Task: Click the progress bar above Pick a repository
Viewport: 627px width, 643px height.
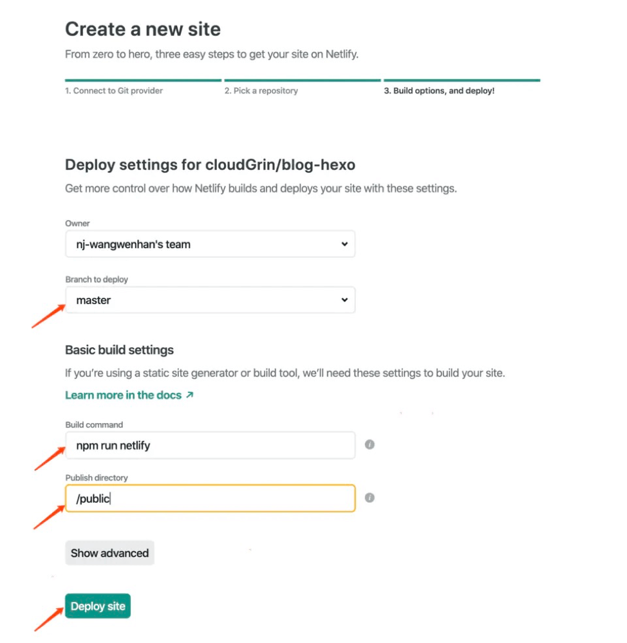Action: pyautogui.click(x=303, y=80)
